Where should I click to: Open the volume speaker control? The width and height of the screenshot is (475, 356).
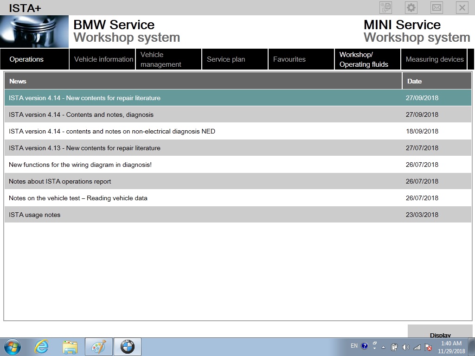click(x=405, y=347)
